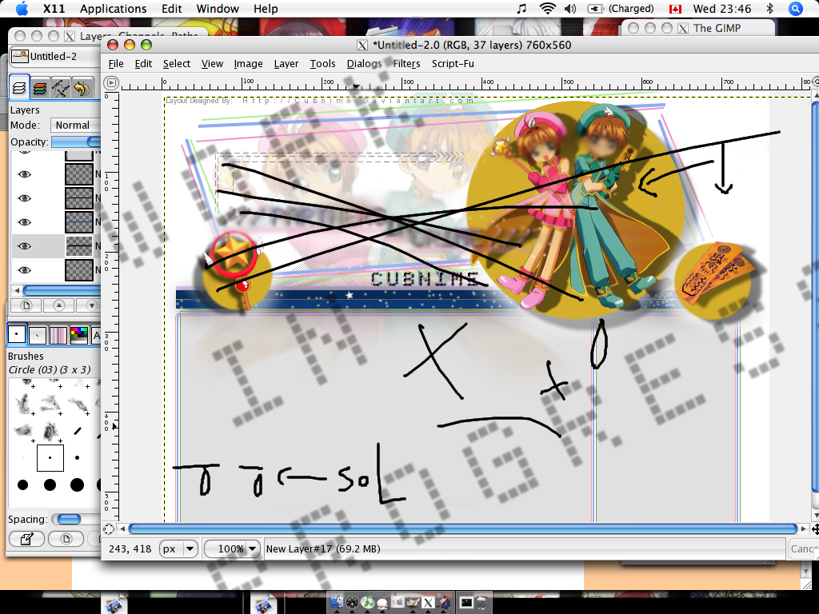The height and width of the screenshot is (614, 819).
Task: Click the Cancel button in the status bar
Action: 803,548
